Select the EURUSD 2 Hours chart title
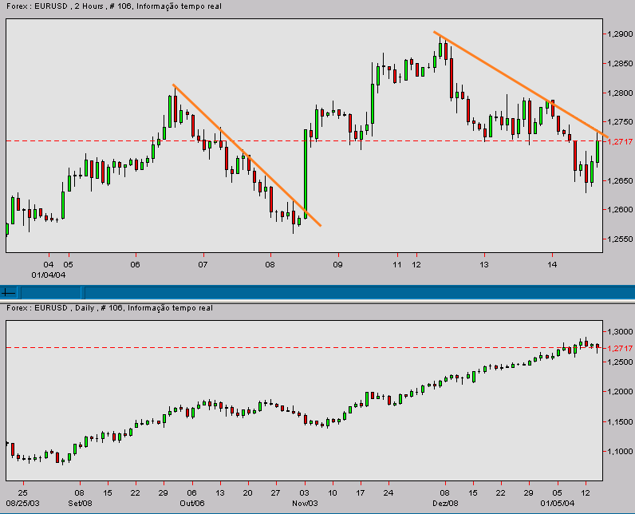This screenshot has width=635, height=514. 114,6
